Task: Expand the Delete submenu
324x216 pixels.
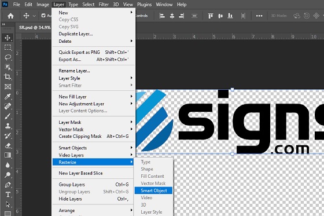Action: click(94, 41)
